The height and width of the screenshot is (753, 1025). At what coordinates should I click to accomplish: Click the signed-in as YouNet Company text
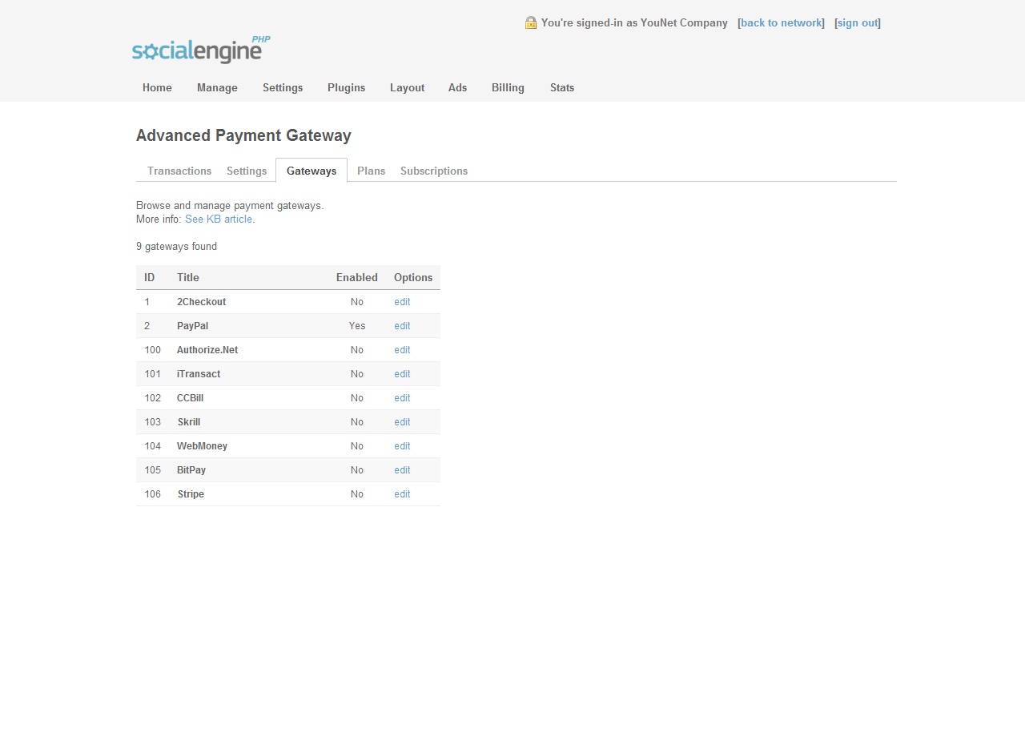point(634,22)
